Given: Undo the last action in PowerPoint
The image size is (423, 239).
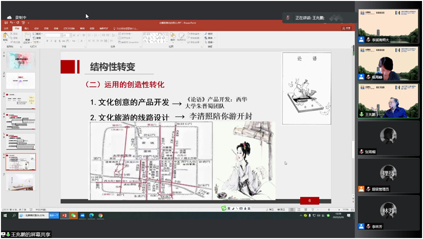Looking at the screenshot, I should [11, 23].
